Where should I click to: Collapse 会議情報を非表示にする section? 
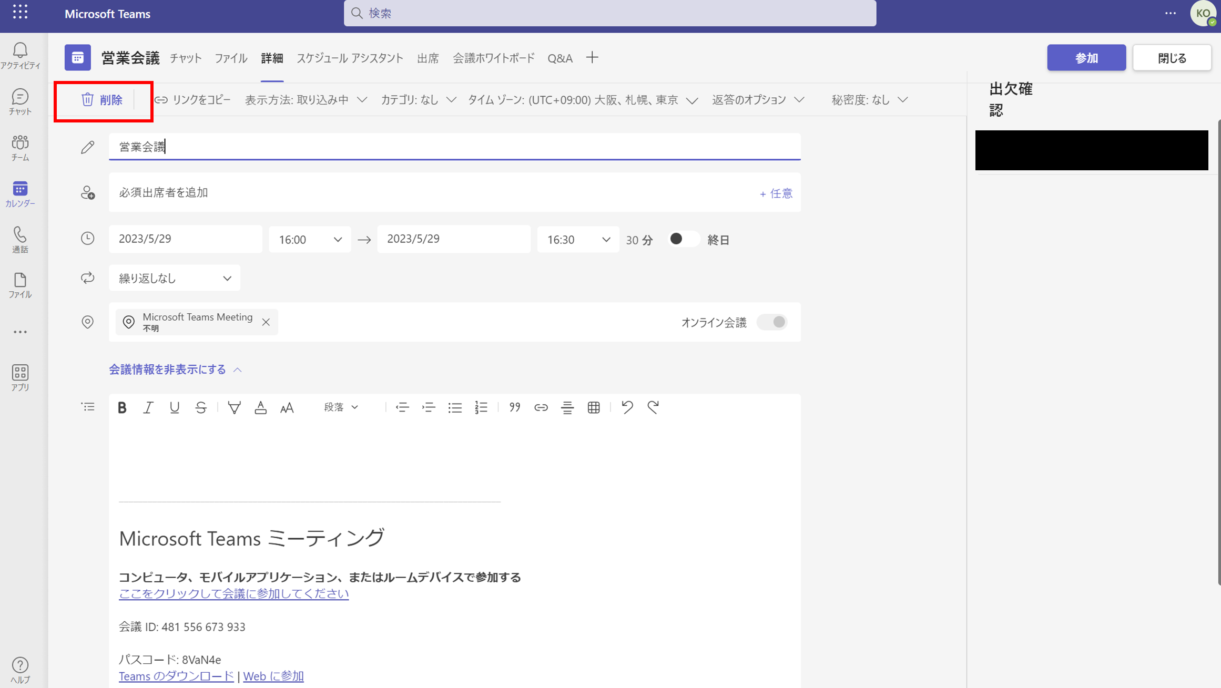[175, 369]
